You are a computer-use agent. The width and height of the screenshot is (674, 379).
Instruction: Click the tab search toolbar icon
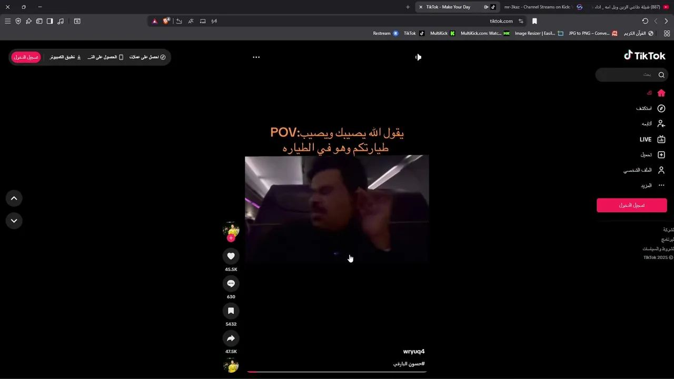(x=77, y=21)
